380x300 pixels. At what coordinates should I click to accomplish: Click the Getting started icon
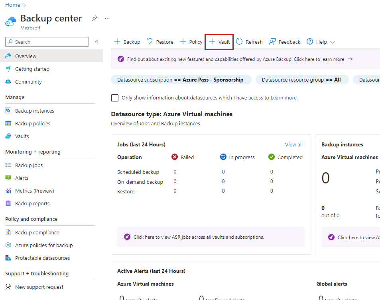click(x=8, y=69)
